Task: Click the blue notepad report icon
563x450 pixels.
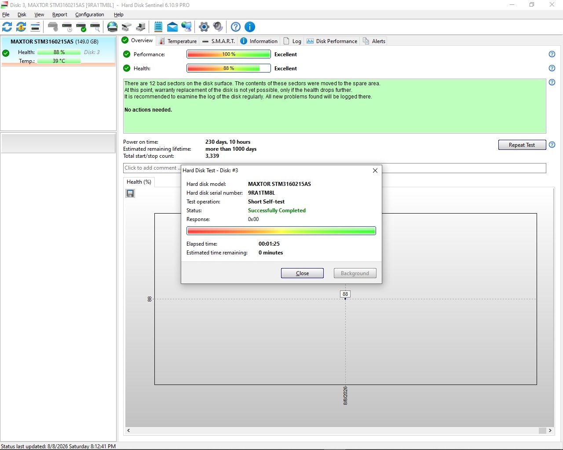Action: pos(158,27)
